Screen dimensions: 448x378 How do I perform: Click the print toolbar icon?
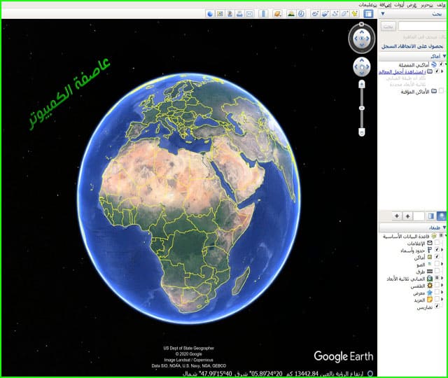[x=239, y=13]
